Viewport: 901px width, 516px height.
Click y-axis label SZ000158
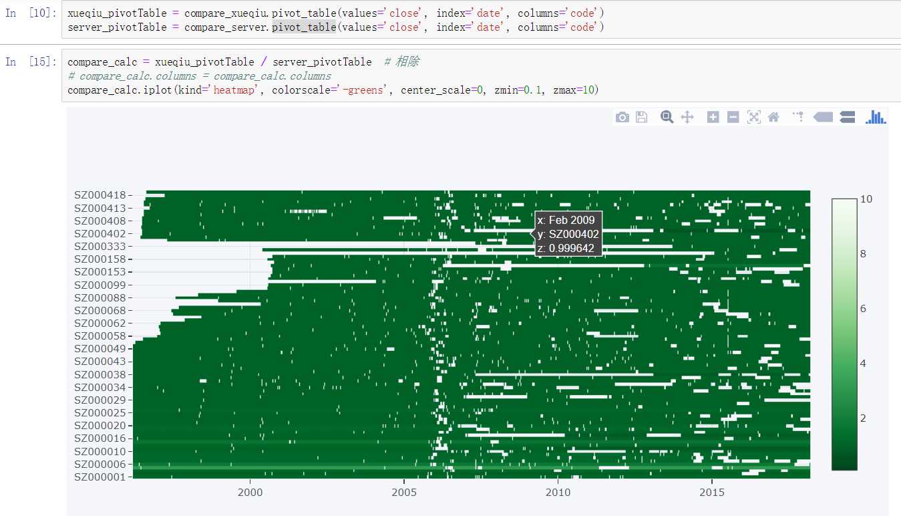click(x=100, y=259)
